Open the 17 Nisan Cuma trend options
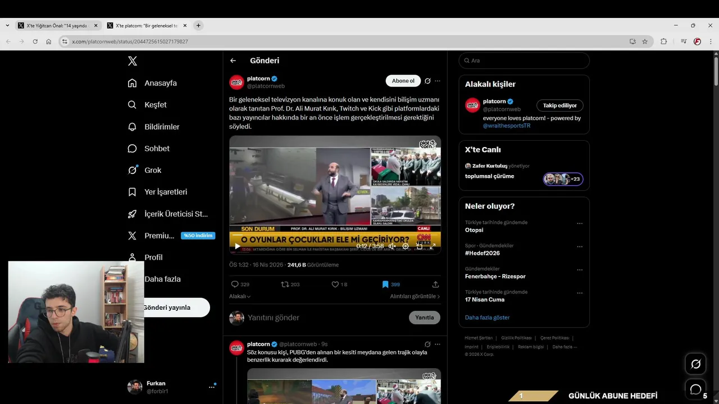This screenshot has height=404, width=719. [580, 293]
